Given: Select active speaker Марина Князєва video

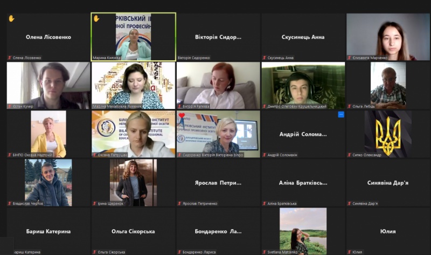Looking at the screenshot, I should (133, 37).
